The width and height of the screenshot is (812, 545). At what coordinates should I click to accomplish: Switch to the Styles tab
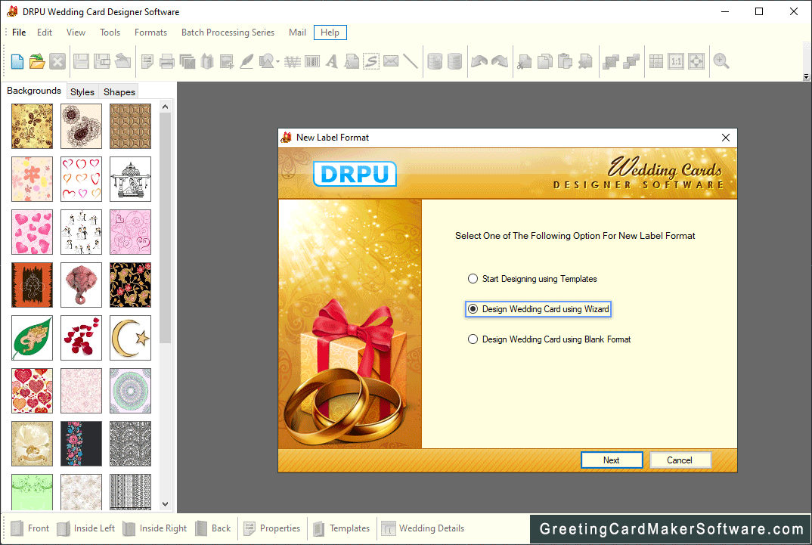pos(82,91)
